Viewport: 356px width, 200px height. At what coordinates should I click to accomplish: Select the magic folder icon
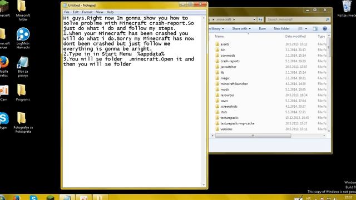pyautogui.click(x=217, y=78)
